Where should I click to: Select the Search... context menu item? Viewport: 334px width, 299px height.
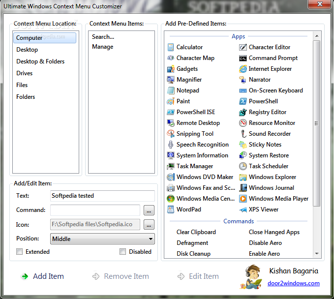(x=103, y=37)
